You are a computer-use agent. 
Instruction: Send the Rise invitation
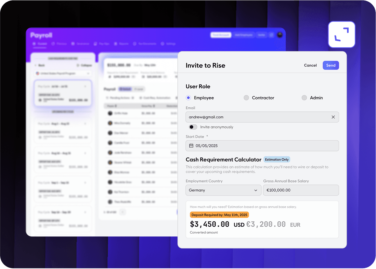[331, 65]
